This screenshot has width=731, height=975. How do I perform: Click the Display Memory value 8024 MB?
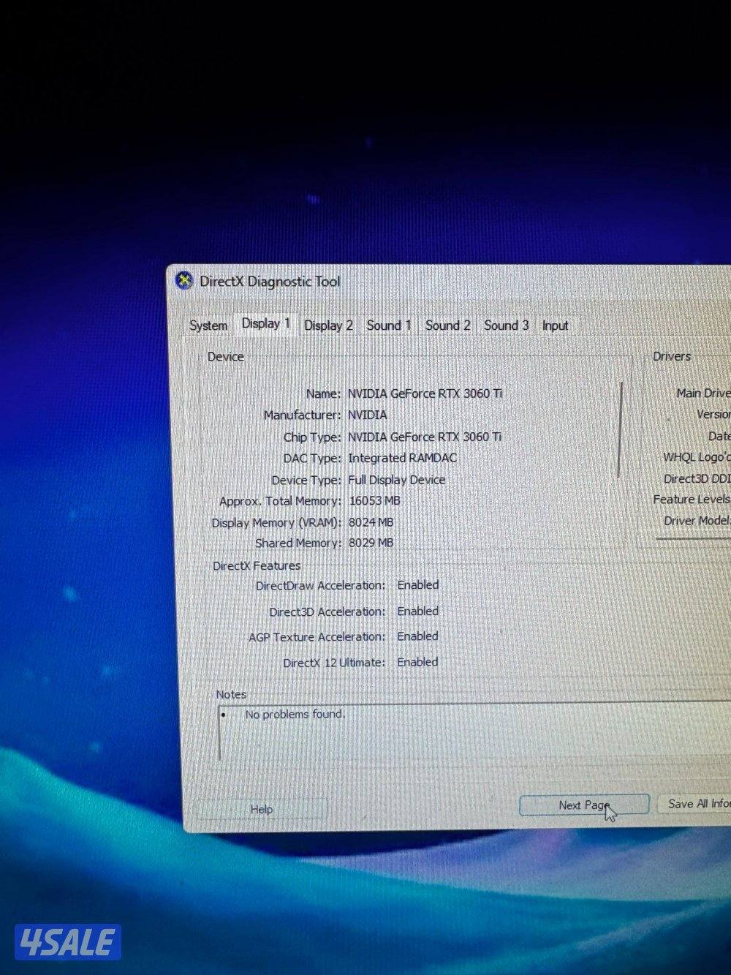[371, 522]
